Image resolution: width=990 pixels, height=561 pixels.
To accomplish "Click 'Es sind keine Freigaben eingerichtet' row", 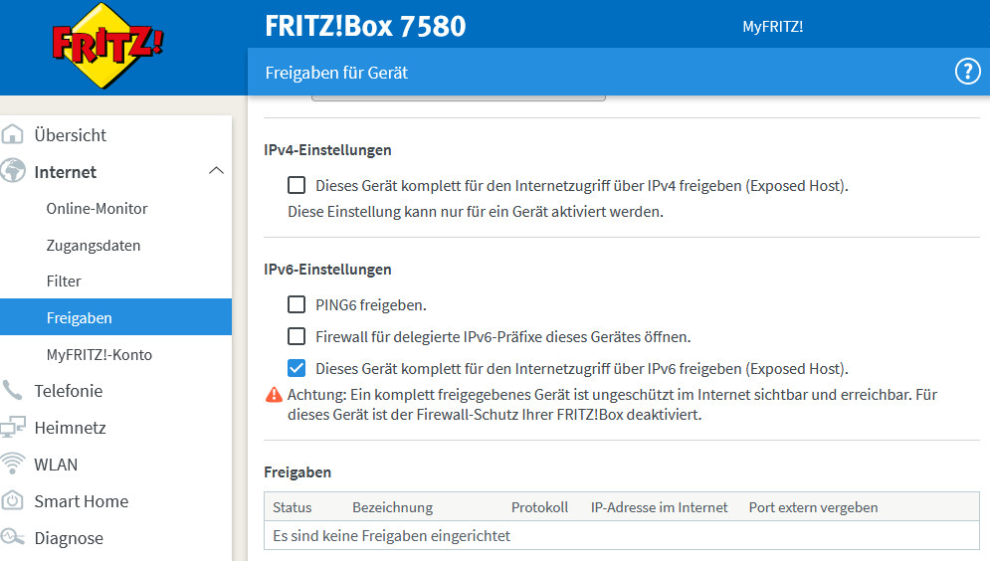I will pyautogui.click(x=621, y=536).
